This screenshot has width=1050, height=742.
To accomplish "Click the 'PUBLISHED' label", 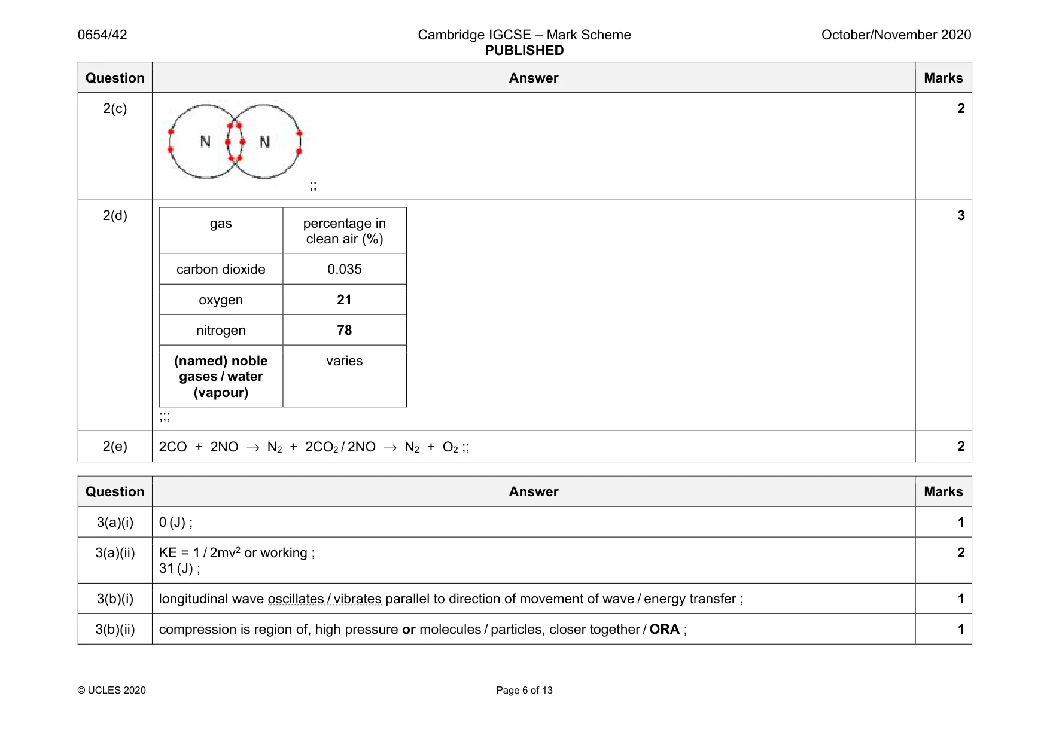I will (x=524, y=51).
